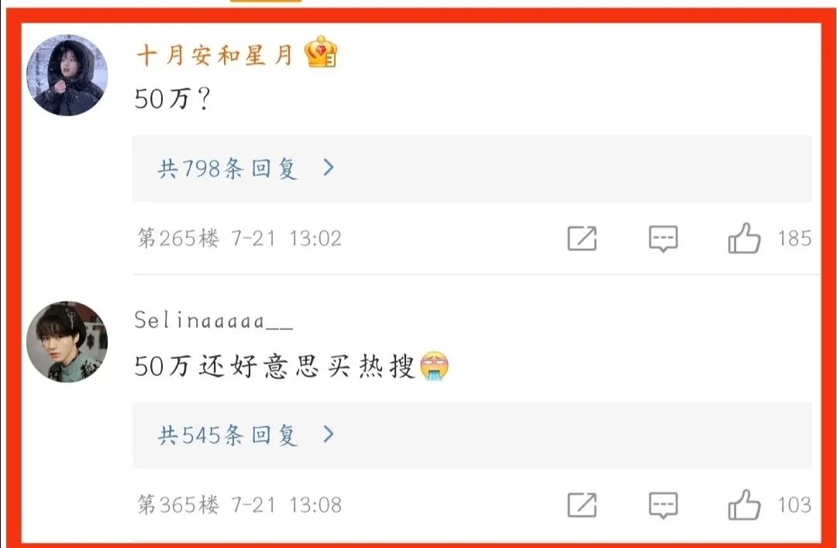
Task: Select the comment text 50万还好意思买热搜
Action: coord(274,367)
